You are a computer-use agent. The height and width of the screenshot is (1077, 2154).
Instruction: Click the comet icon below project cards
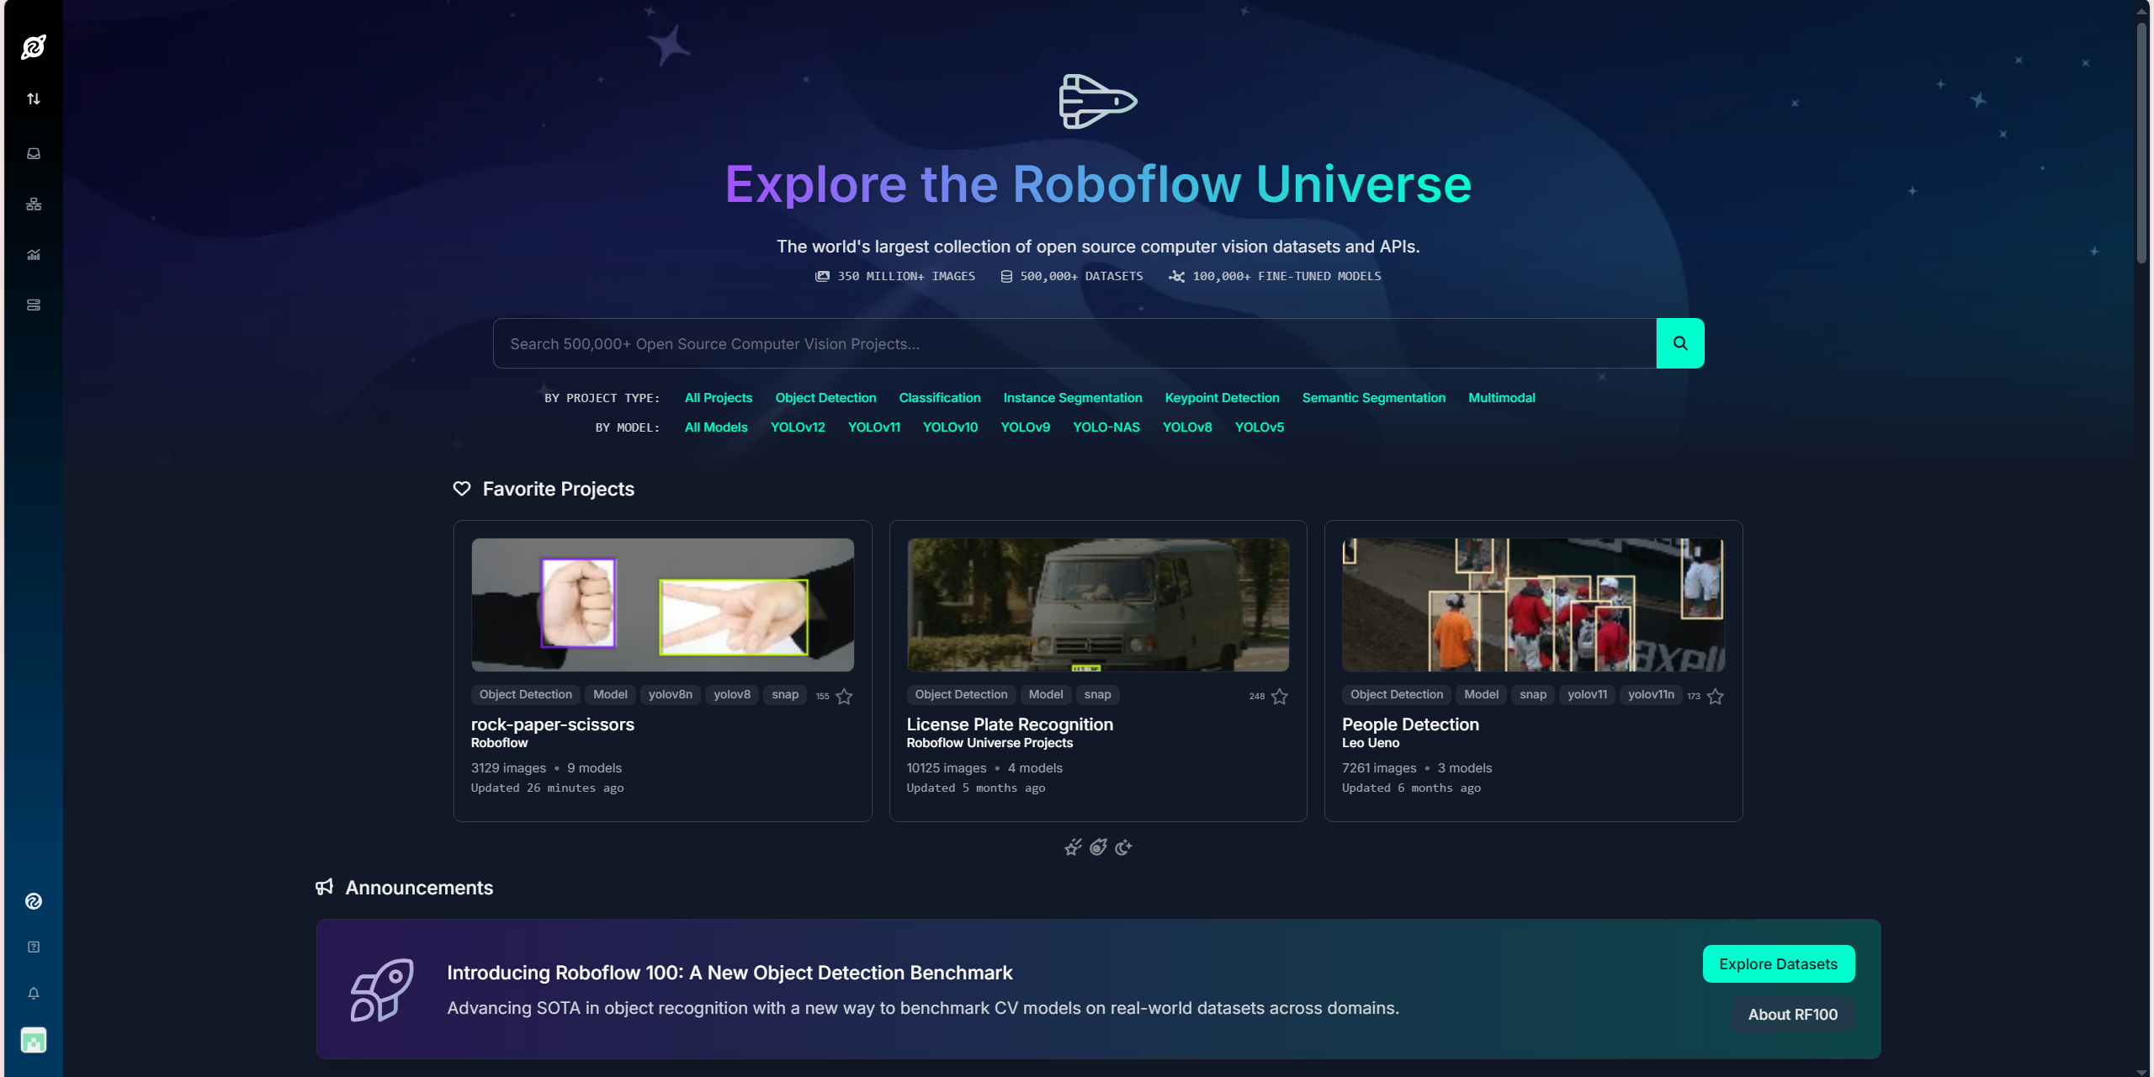click(x=1098, y=847)
